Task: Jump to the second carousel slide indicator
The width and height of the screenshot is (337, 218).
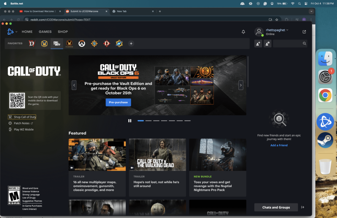Action: point(148,121)
